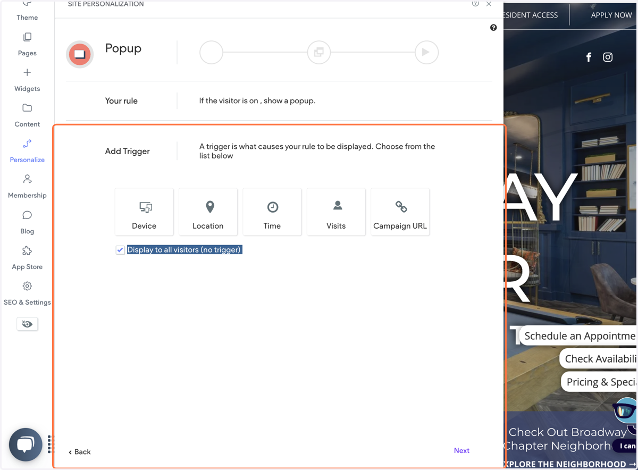Choose the Location trigger
The width and height of the screenshot is (638, 470).
point(208,212)
